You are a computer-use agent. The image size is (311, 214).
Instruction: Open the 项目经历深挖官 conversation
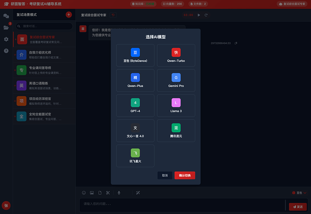44,101
